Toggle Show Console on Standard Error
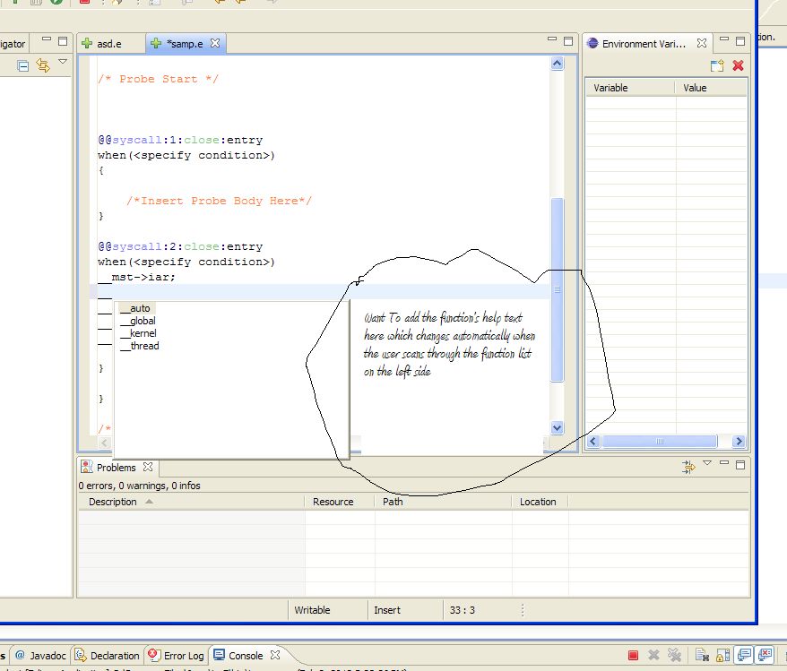The image size is (787, 671). [x=765, y=655]
